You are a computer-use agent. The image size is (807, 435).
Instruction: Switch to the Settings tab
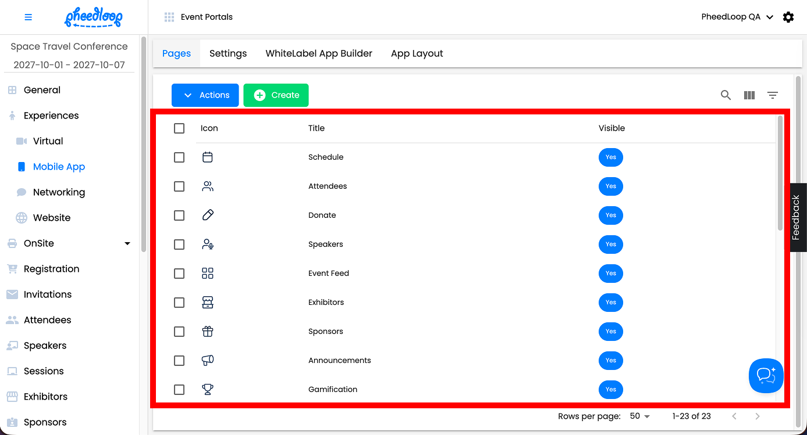click(228, 53)
